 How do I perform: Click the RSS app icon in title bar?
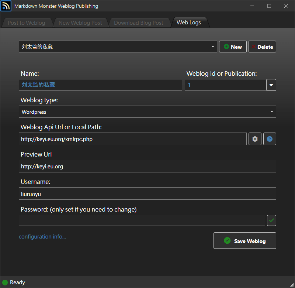(6, 6)
